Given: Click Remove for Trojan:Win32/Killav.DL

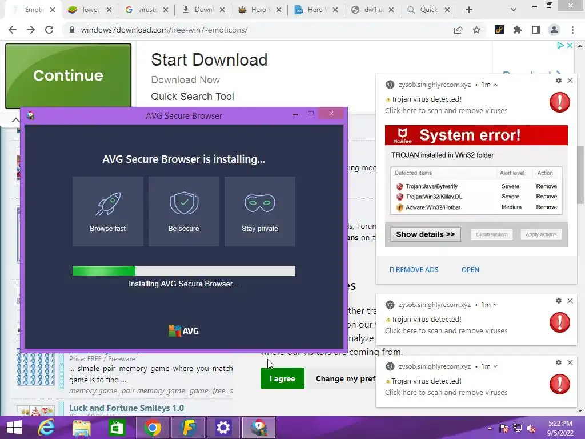Looking at the screenshot, I should tap(547, 197).
